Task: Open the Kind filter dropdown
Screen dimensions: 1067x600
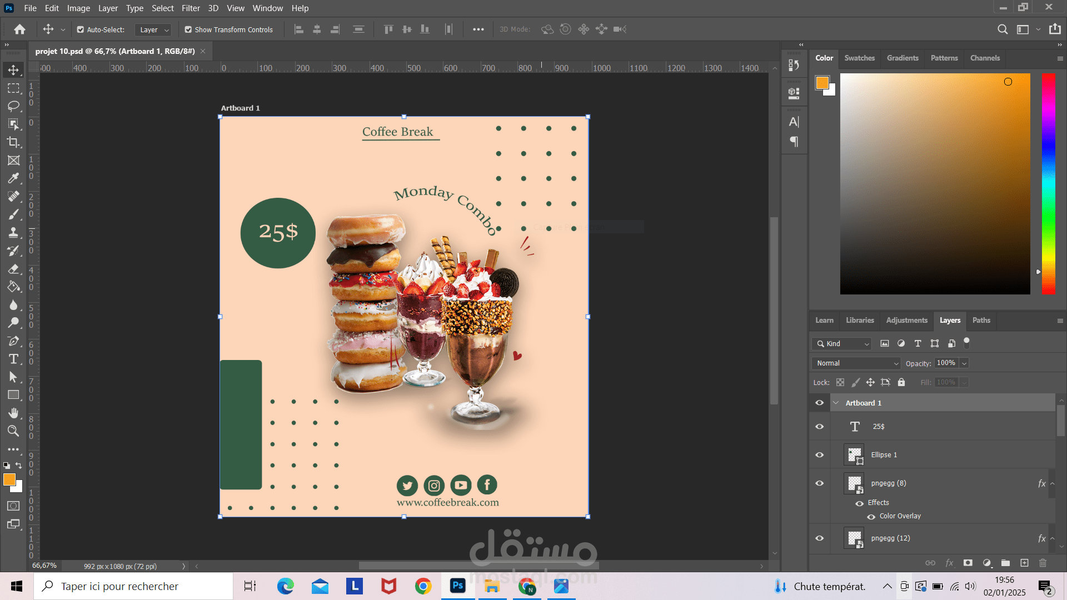Action: coord(842,343)
